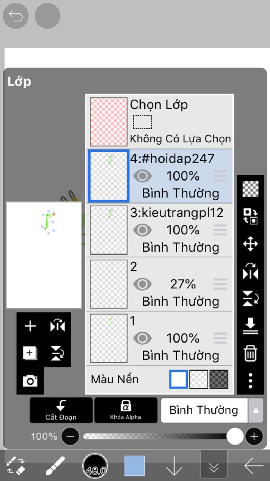Screen dimensions: 270x481
Task: Select the brush tool in the bottom bar
Action: 55,466
